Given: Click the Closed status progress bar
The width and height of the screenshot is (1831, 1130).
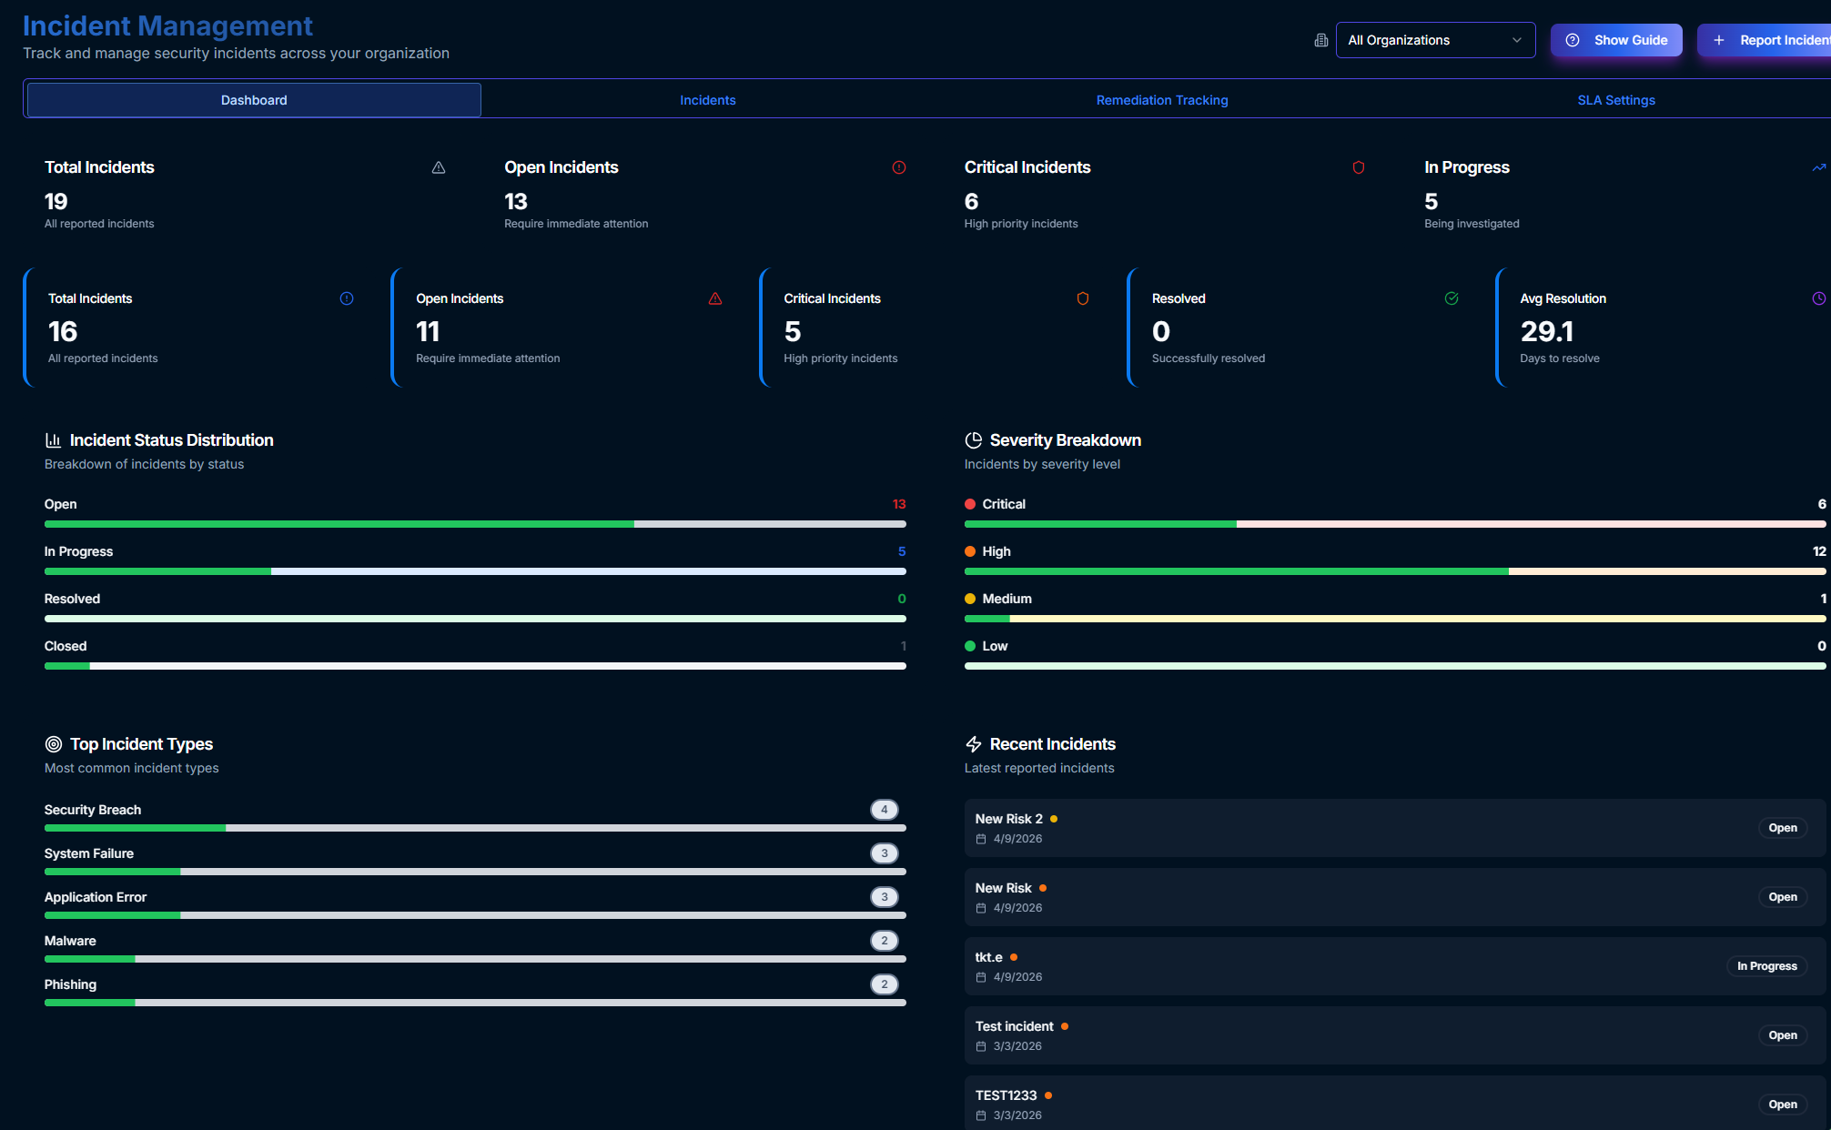Looking at the screenshot, I should [475, 666].
